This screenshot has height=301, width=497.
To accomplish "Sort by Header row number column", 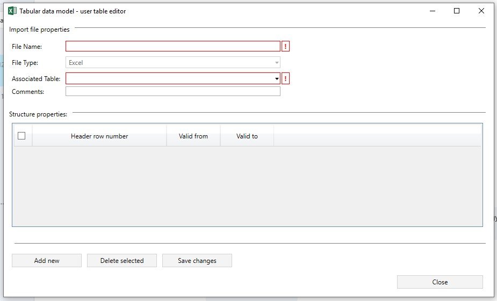I will point(99,136).
